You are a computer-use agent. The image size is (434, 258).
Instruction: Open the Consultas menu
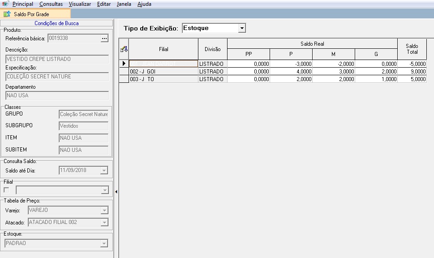(51, 4)
